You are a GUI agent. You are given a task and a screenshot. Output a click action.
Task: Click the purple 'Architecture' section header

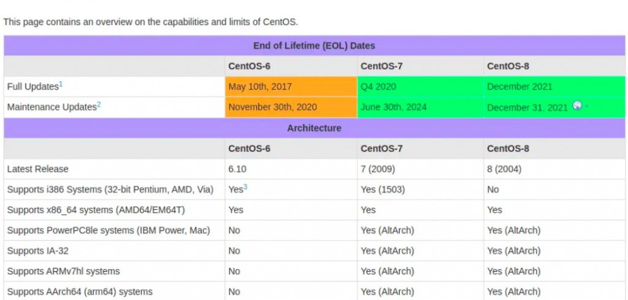(314, 128)
